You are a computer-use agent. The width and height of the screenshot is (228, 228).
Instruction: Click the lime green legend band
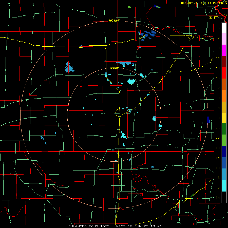(x=224, y=140)
